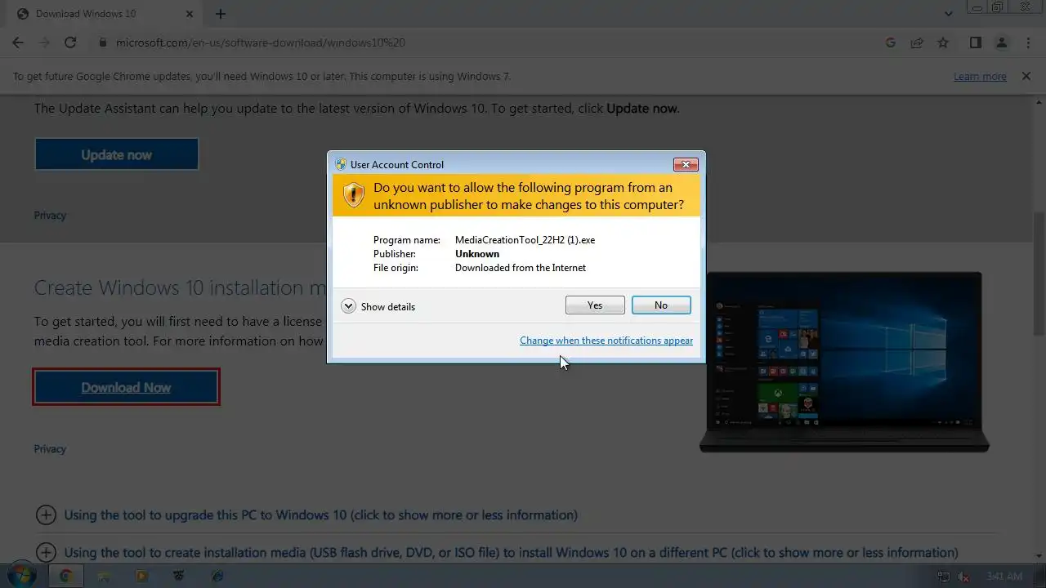Open the file explorer taskbar icon
The width and height of the screenshot is (1046, 588).
(104, 576)
